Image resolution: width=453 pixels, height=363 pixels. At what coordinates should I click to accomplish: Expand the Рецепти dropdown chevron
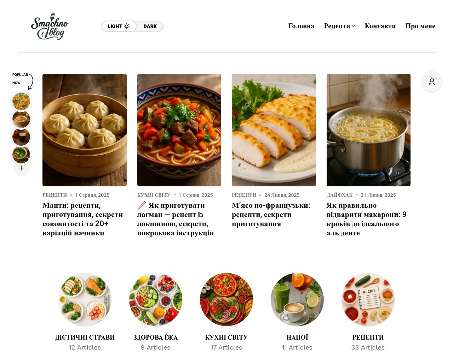click(x=353, y=26)
